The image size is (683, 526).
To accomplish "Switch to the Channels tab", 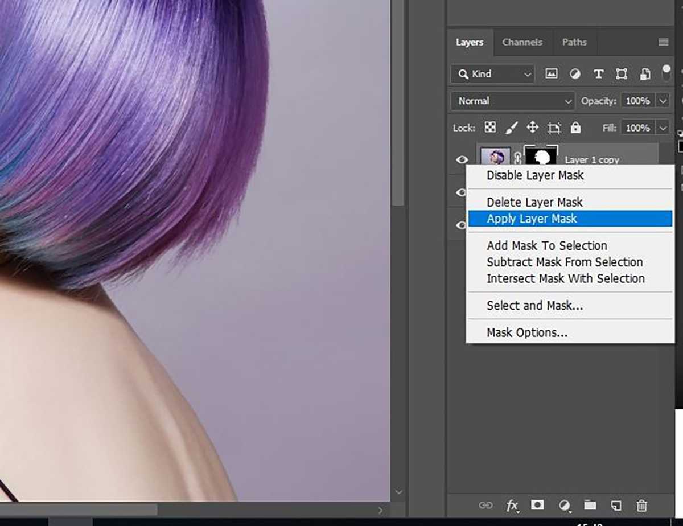I will click(x=522, y=42).
